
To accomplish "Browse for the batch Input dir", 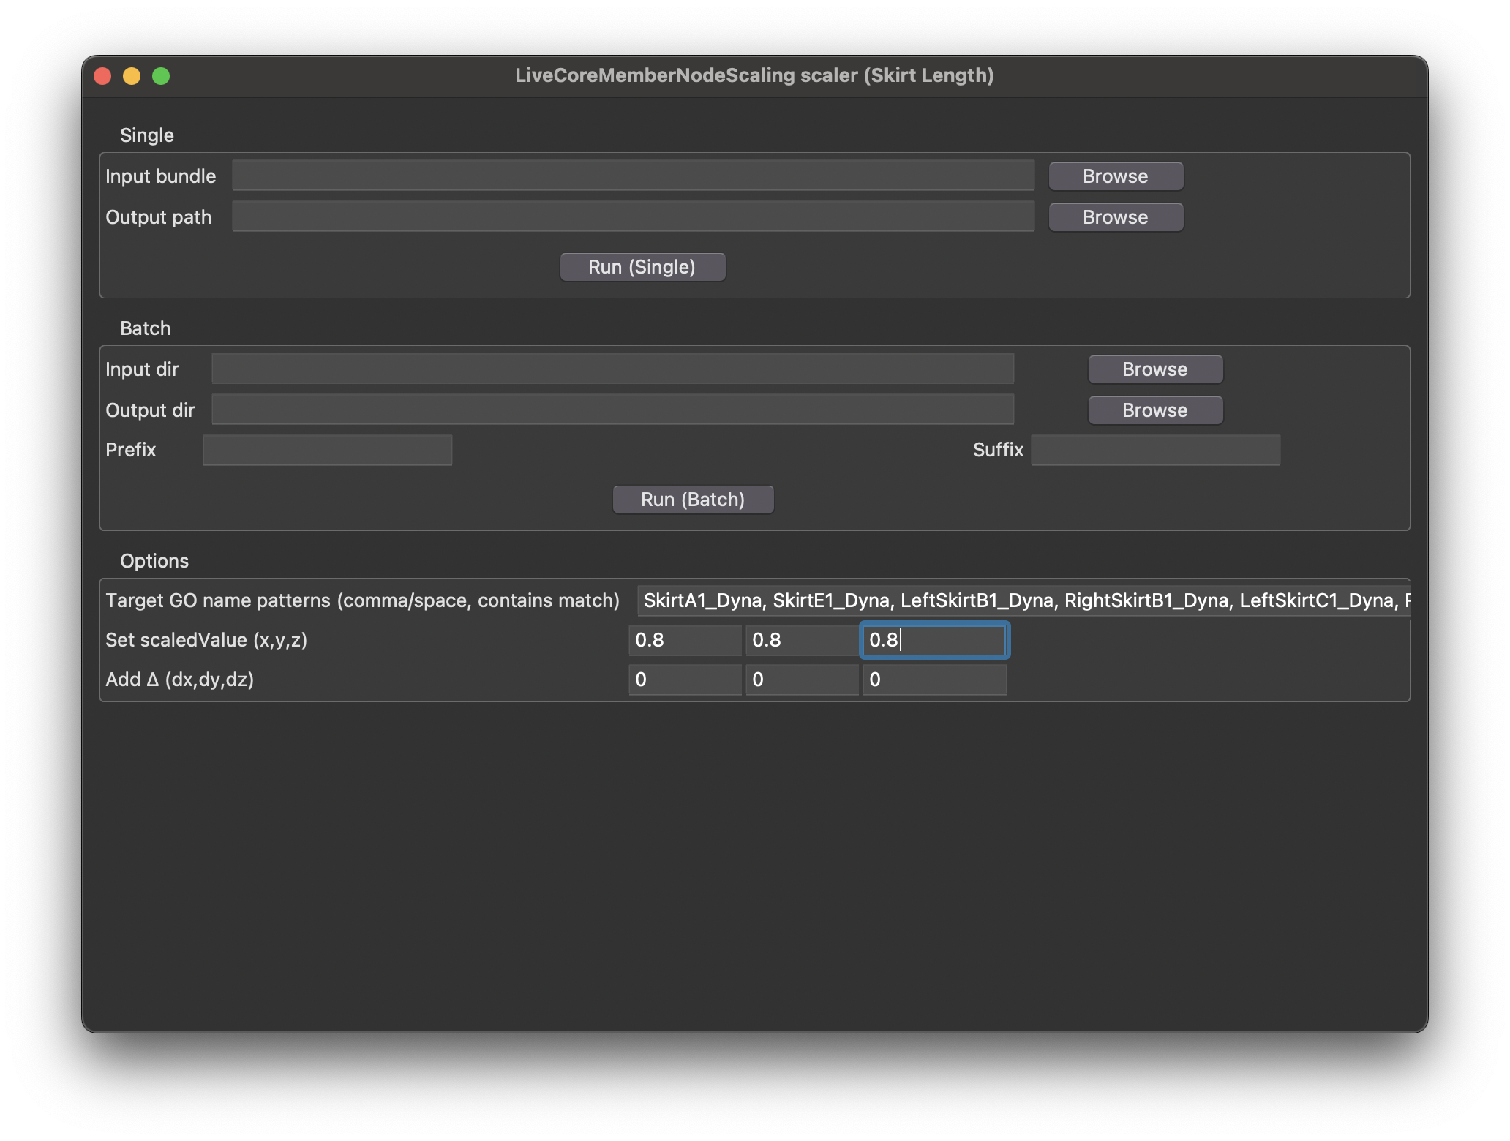I will coord(1154,369).
